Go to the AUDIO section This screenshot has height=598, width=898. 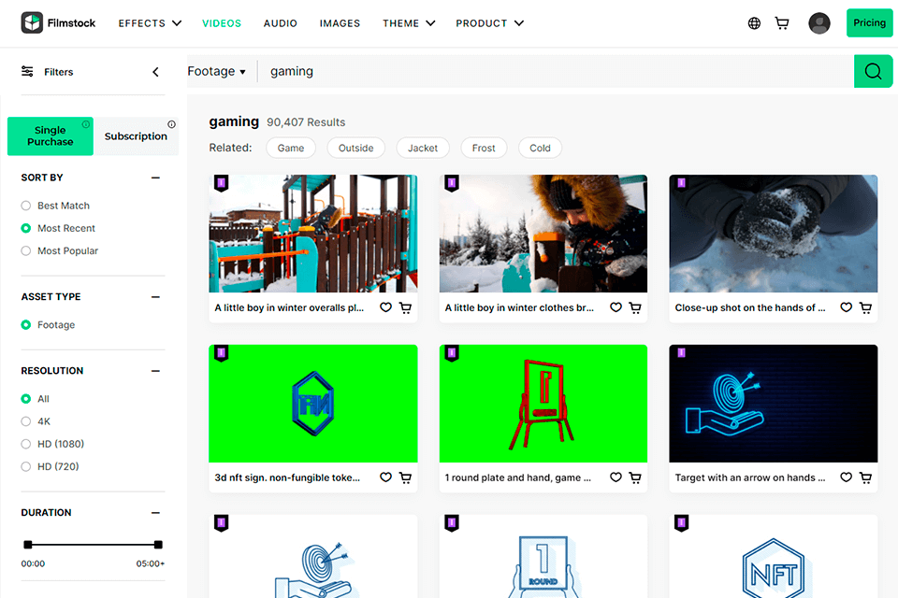tap(280, 23)
